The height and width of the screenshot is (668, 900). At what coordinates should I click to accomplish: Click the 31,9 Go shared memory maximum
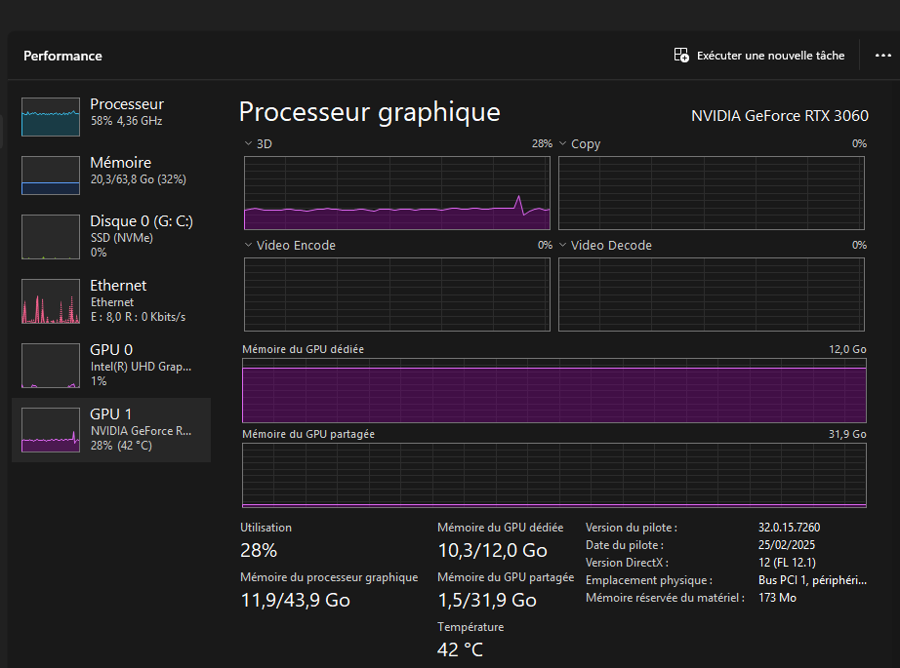pos(847,434)
